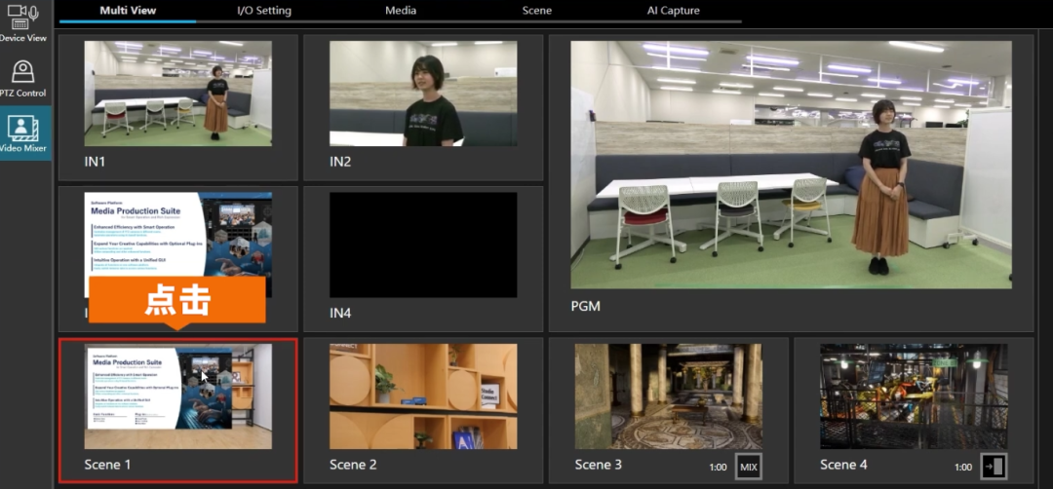Switch to the Scene tab
This screenshot has height=489, width=1053.
click(x=537, y=11)
